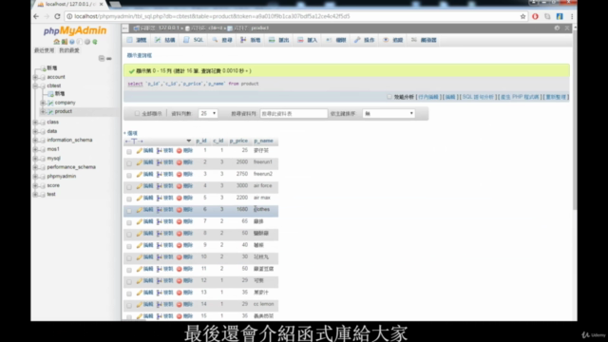
Task: Click the copy icon for row cc lemon
Action: pos(160,304)
